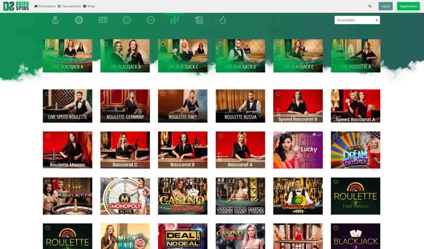Open the Live Speed Roulette game
Viewport: 424px width, 249px height.
click(x=67, y=106)
